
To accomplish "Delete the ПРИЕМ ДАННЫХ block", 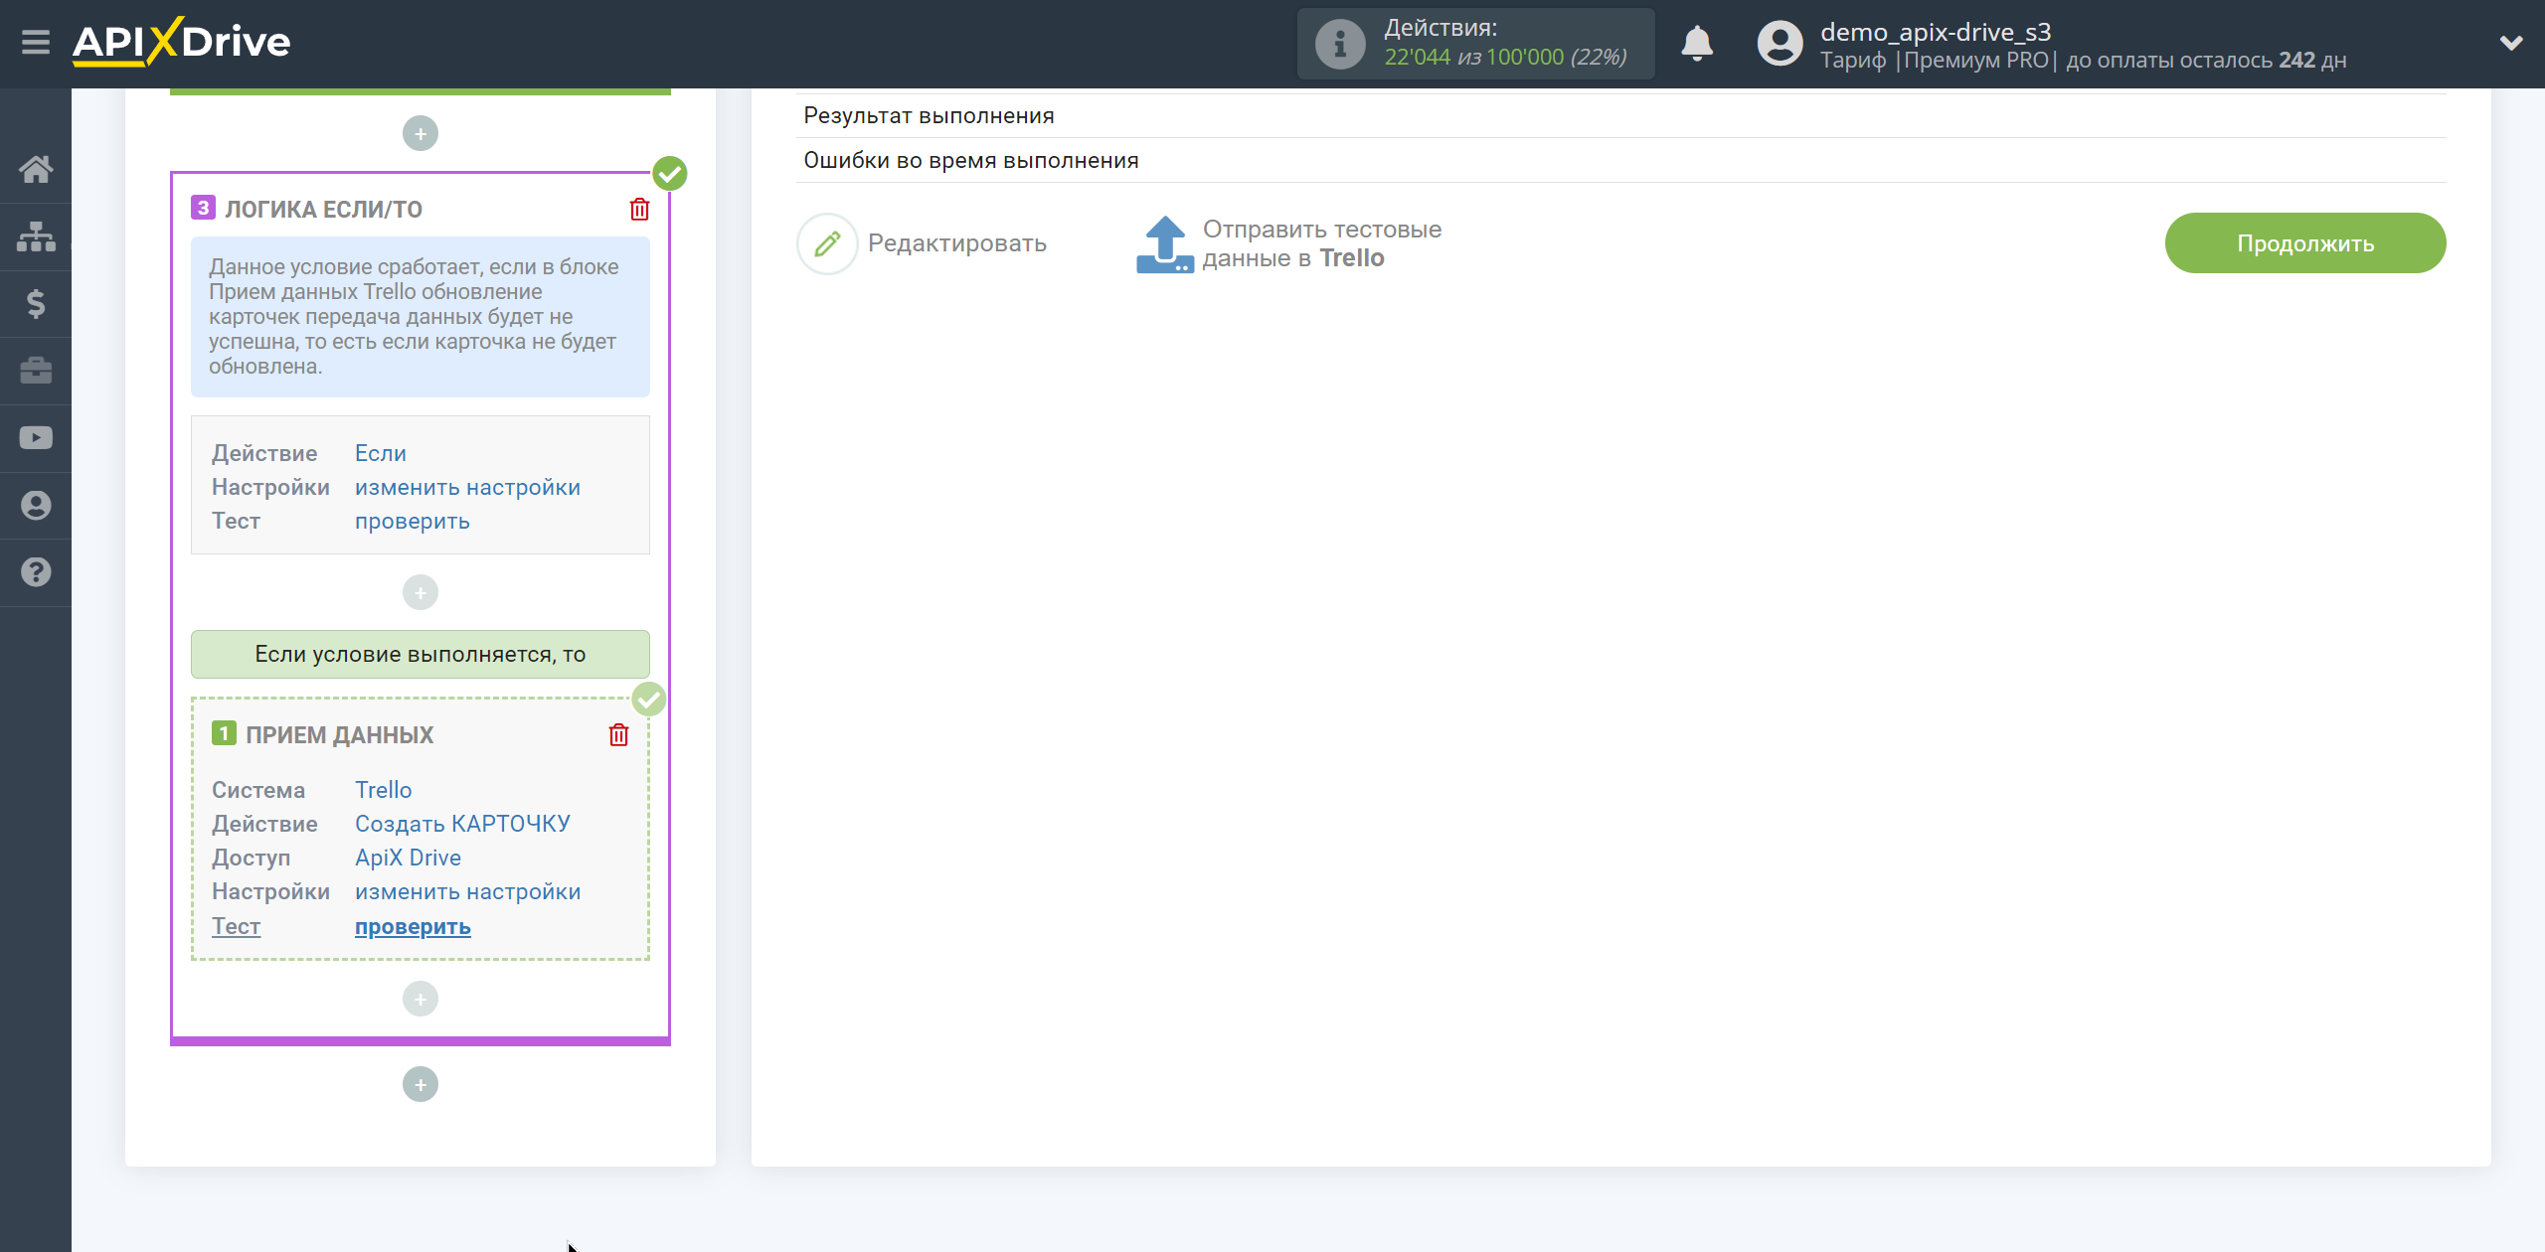I will (x=618, y=734).
